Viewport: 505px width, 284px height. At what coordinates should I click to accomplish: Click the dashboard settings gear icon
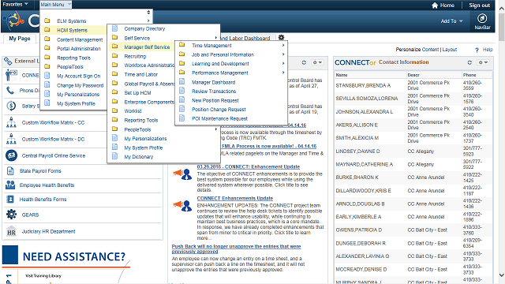pyautogui.click(x=281, y=38)
